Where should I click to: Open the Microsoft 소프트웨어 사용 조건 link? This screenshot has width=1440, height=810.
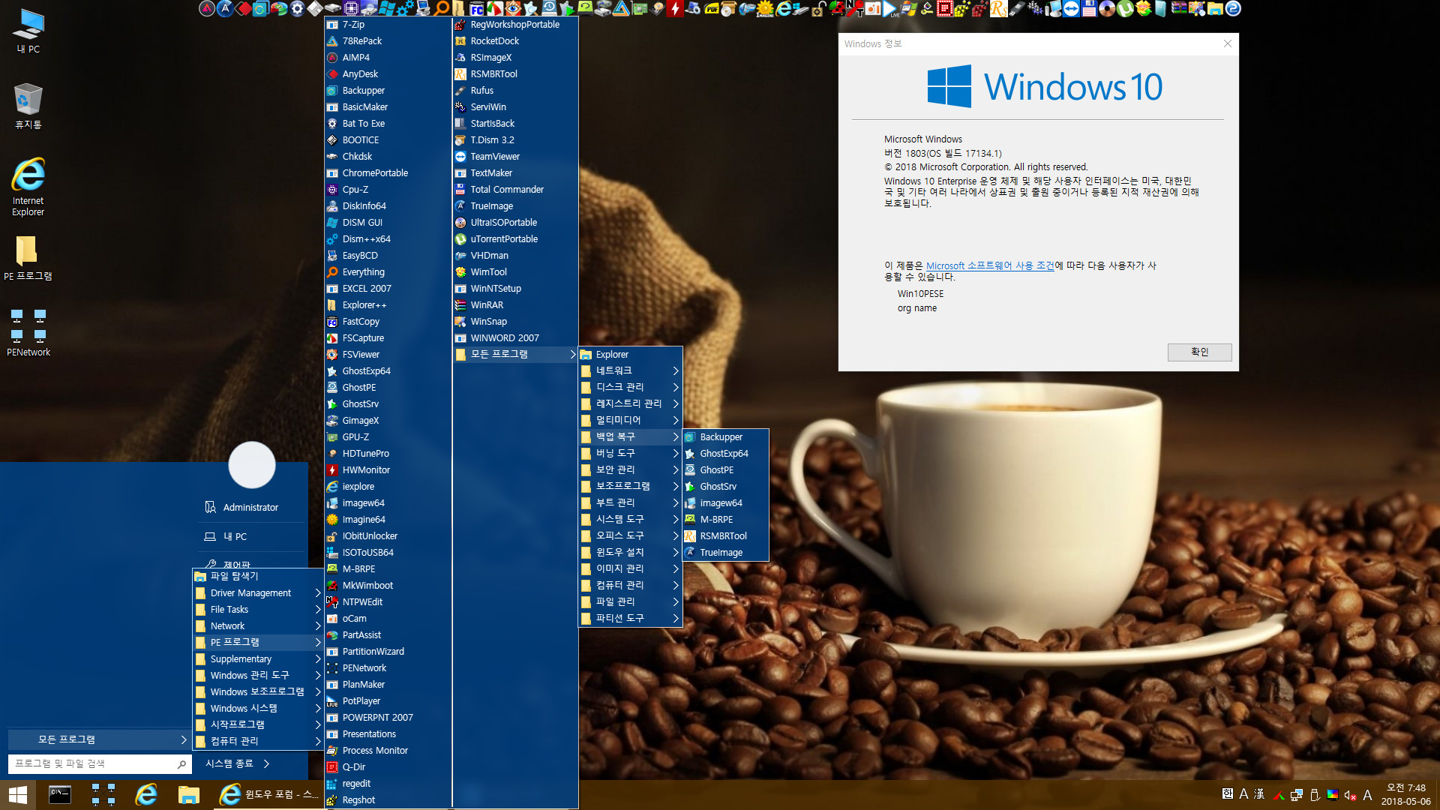click(990, 265)
